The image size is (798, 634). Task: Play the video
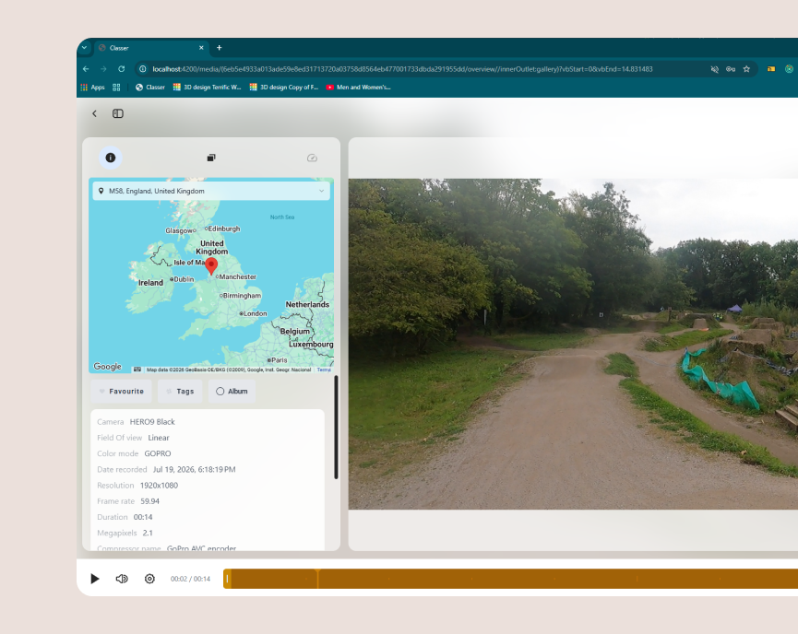click(x=95, y=579)
